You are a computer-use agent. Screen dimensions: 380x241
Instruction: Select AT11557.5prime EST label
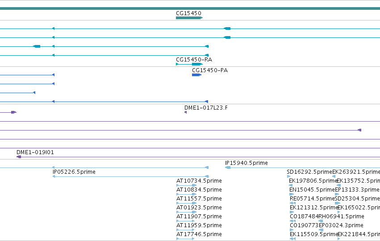tap(199, 199)
